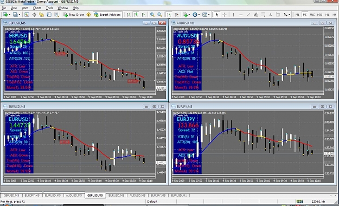
Task: Open the Tools menu
Action: [x=49, y=8]
